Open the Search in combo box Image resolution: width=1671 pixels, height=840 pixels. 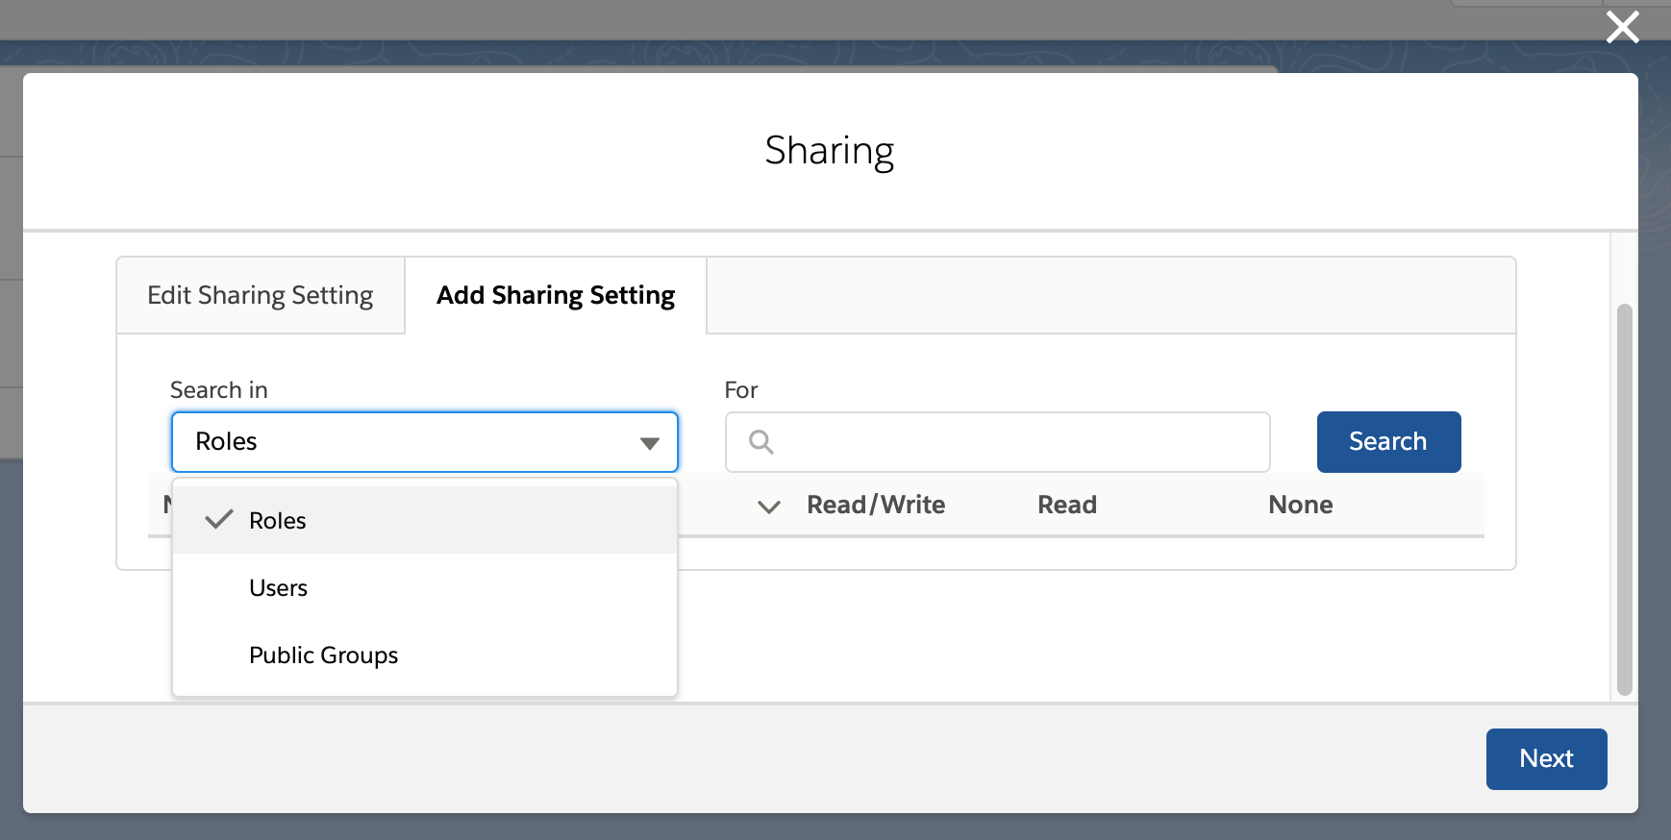425,442
